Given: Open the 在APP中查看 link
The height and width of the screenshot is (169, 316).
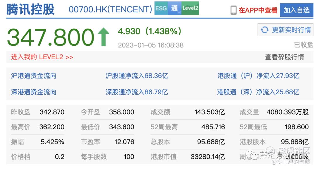Looking at the screenshot, I should tap(258, 10).
